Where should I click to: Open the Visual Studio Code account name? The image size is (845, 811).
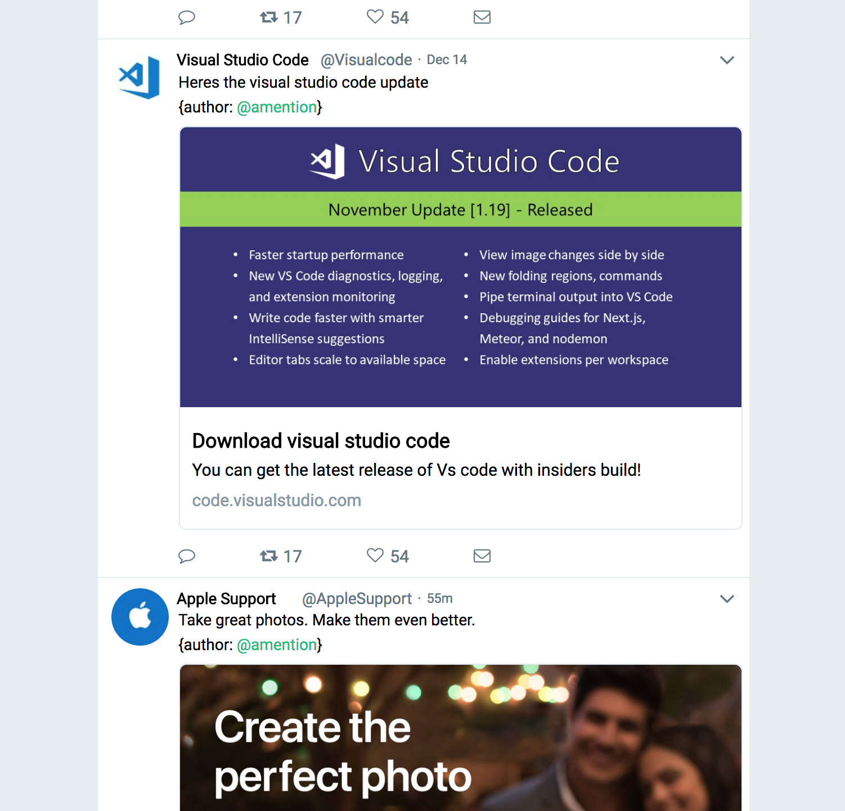click(x=242, y=60)
